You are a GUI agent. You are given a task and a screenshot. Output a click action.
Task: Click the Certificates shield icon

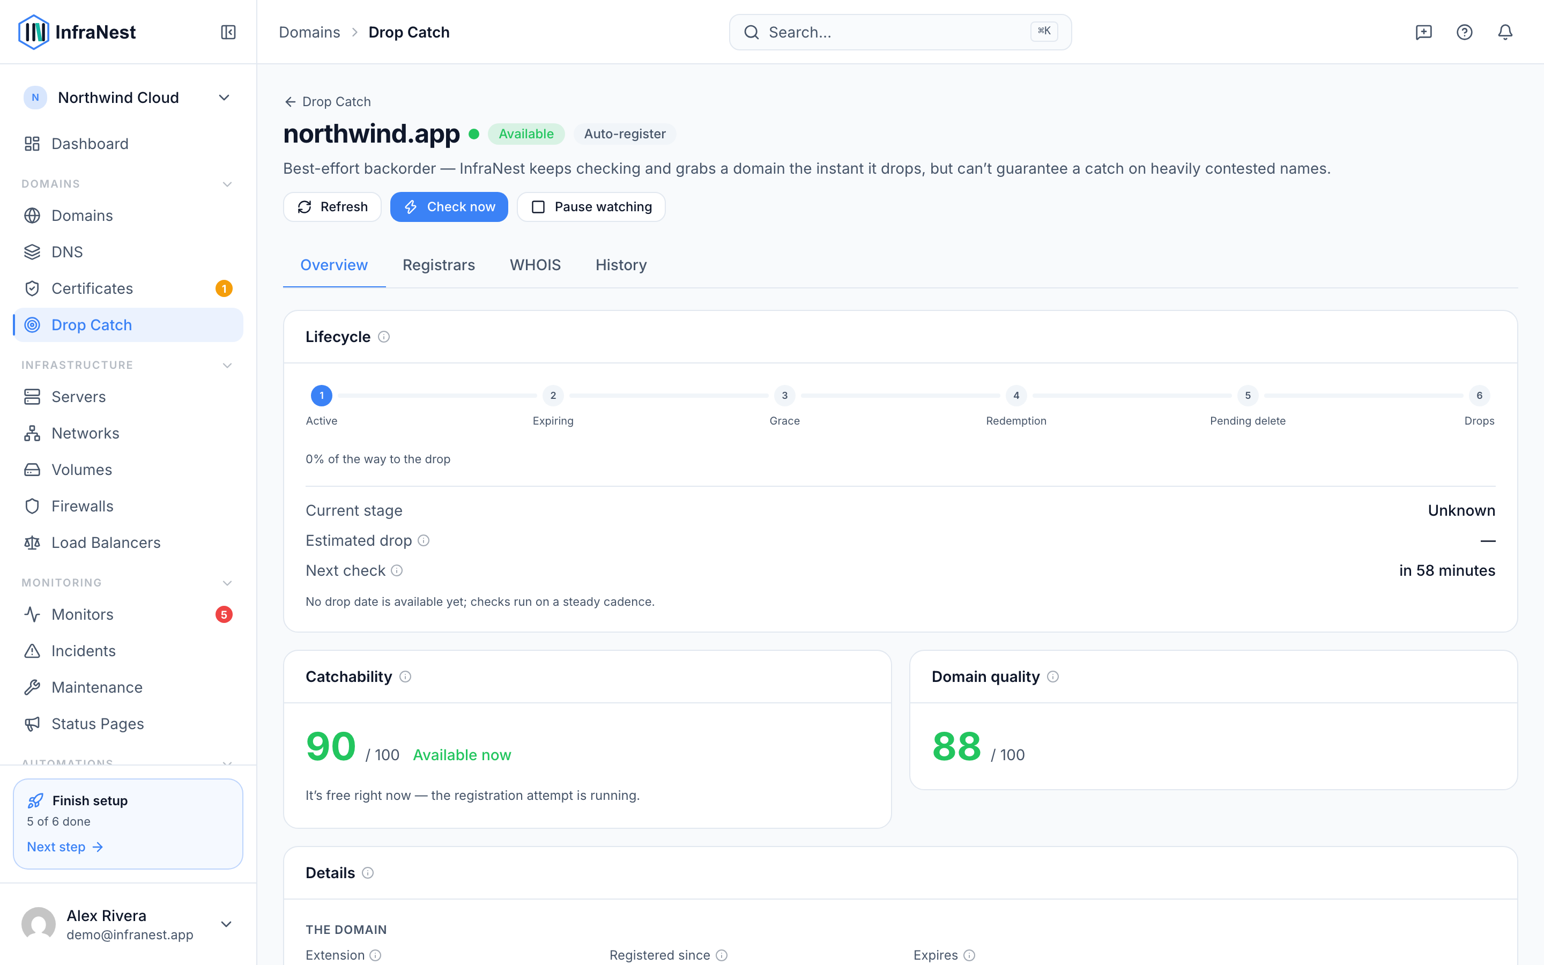coord(32,288)
